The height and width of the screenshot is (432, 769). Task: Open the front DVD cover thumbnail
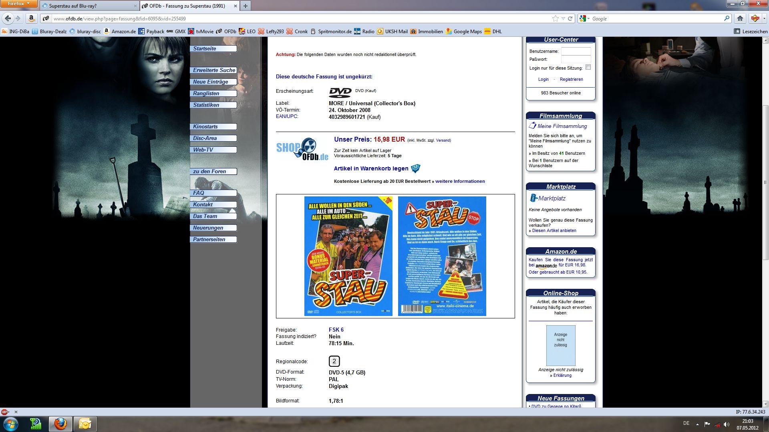point(348,256)
